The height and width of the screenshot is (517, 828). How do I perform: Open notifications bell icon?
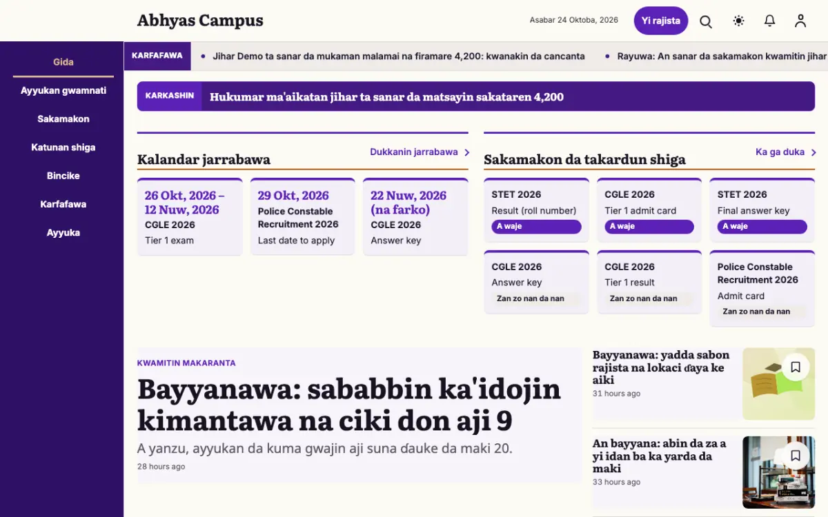pos(770,21)
